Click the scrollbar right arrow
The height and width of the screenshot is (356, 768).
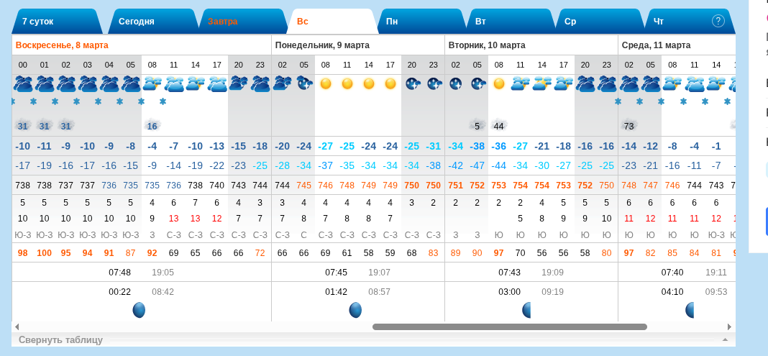pyautogui.click(x=729, y=327)
